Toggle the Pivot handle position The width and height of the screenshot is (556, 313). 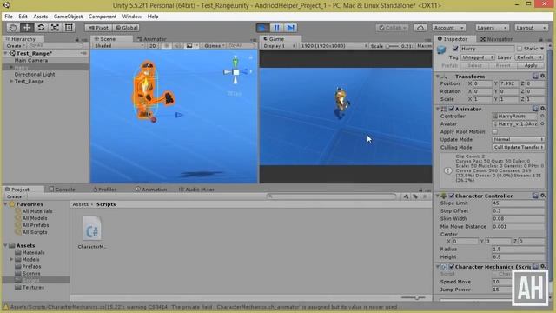coord(98,28)
